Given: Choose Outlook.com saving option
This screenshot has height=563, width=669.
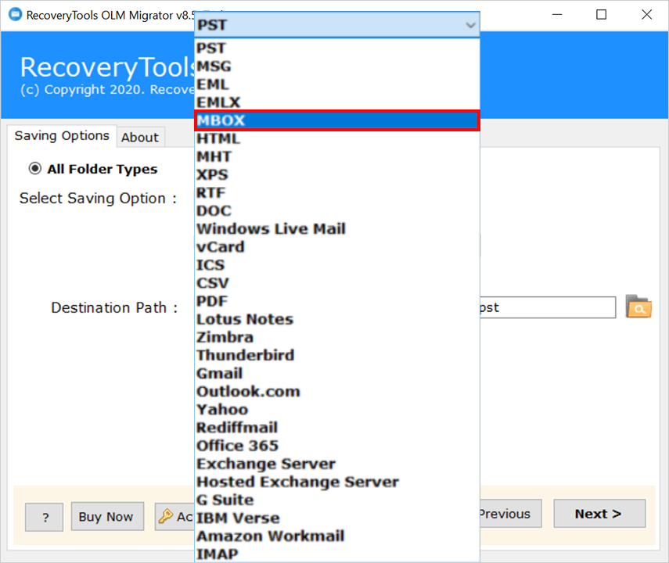Looking at the screenshot, I should click(x=337, y=391).
